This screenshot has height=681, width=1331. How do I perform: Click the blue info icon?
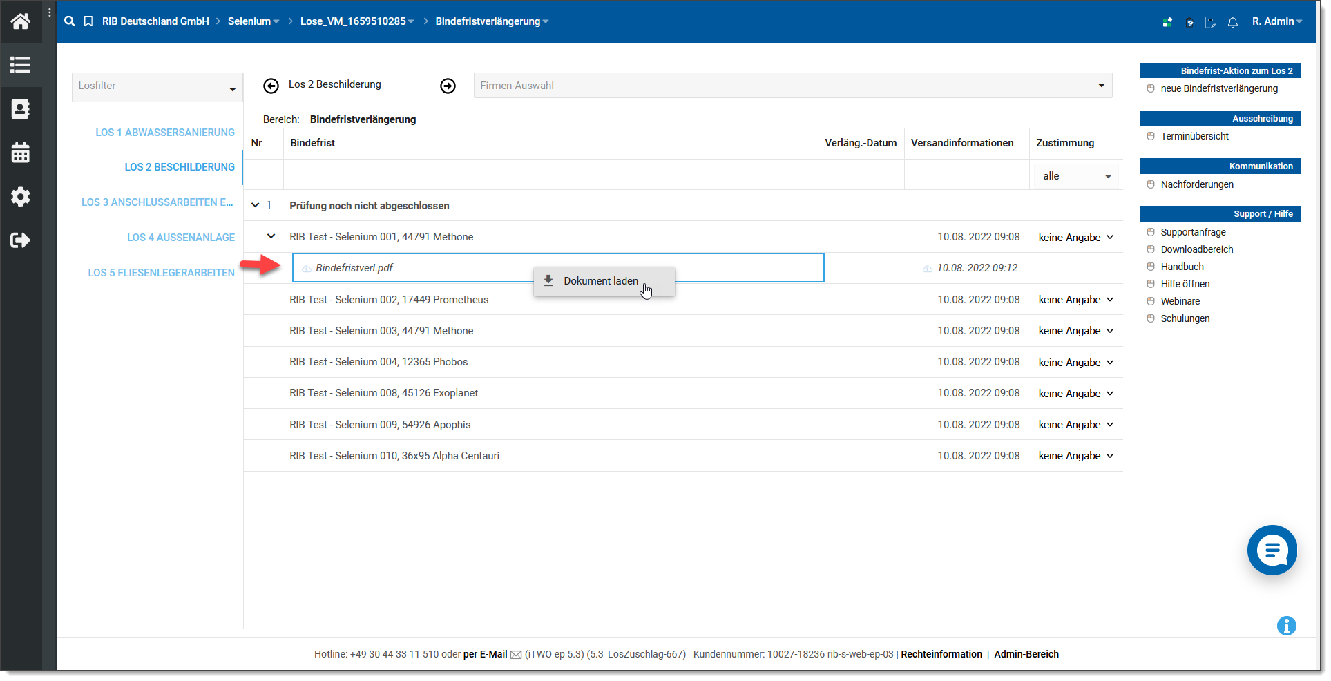pyautogui.click(x=1287, y=626)
